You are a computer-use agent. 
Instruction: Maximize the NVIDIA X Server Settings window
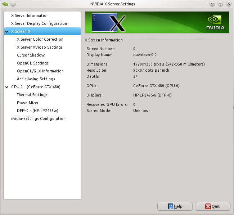pos(220,4)
